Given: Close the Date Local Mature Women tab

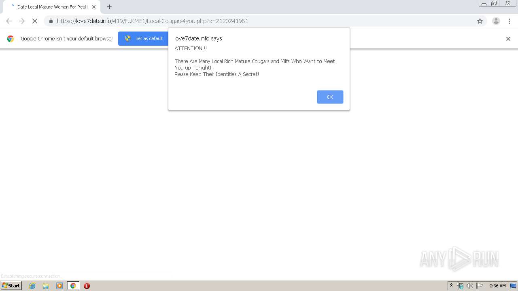Looking at the screenshot, I should (94, 7).
